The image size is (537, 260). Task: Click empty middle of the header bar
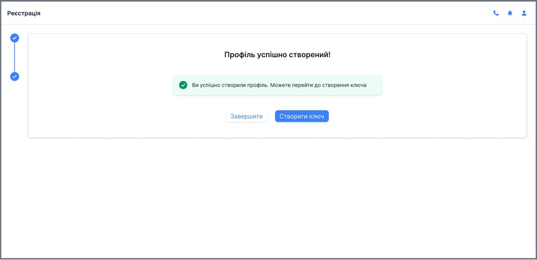(267, 13)
